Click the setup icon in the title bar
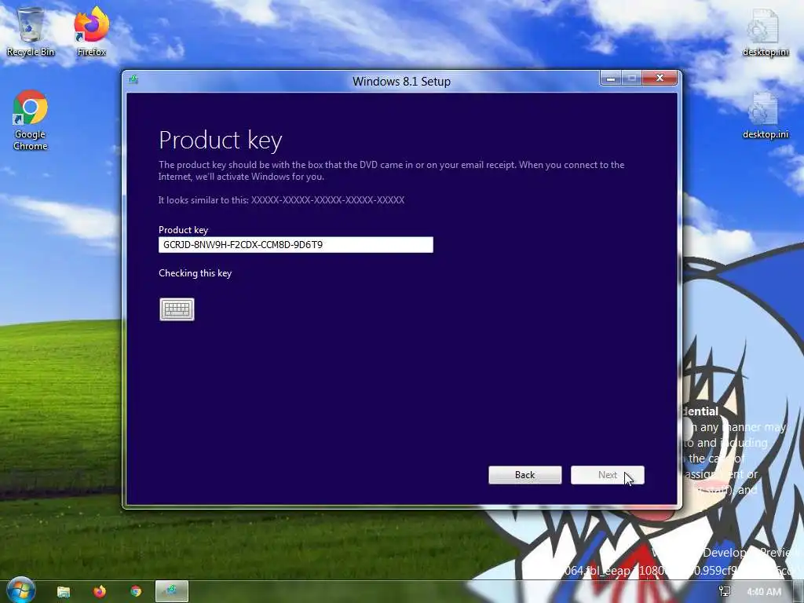The height and width of the screenshot is (603, 804). click(133, 79)
